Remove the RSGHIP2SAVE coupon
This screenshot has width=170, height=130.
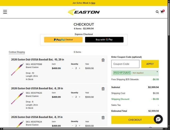pos(157,72)
